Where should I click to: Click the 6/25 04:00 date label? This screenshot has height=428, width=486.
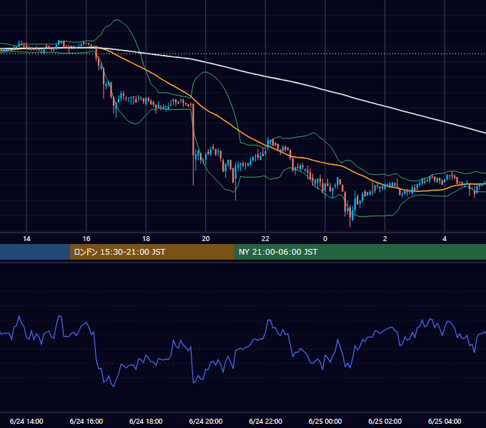click(445, 421)
